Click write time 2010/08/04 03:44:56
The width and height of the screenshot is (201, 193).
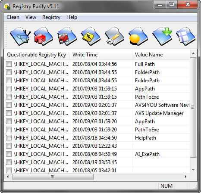pyautogui.click(x=94, y=64)
